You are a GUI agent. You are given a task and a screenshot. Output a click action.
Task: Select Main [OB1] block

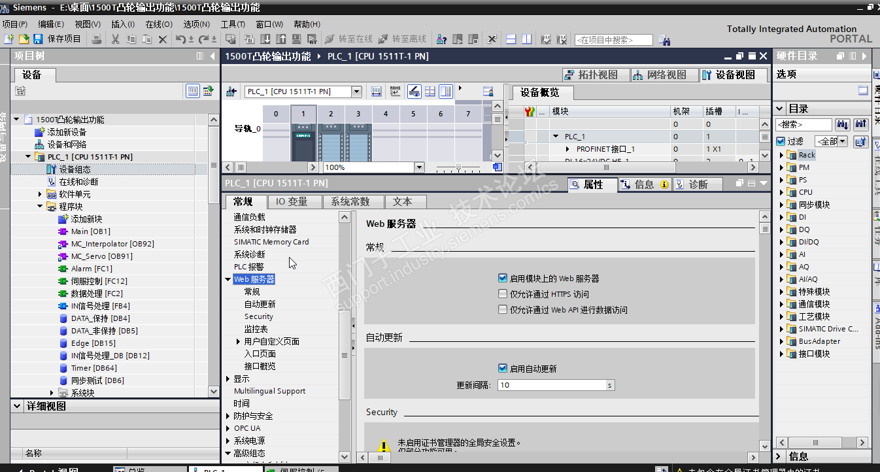click(90, 231)
